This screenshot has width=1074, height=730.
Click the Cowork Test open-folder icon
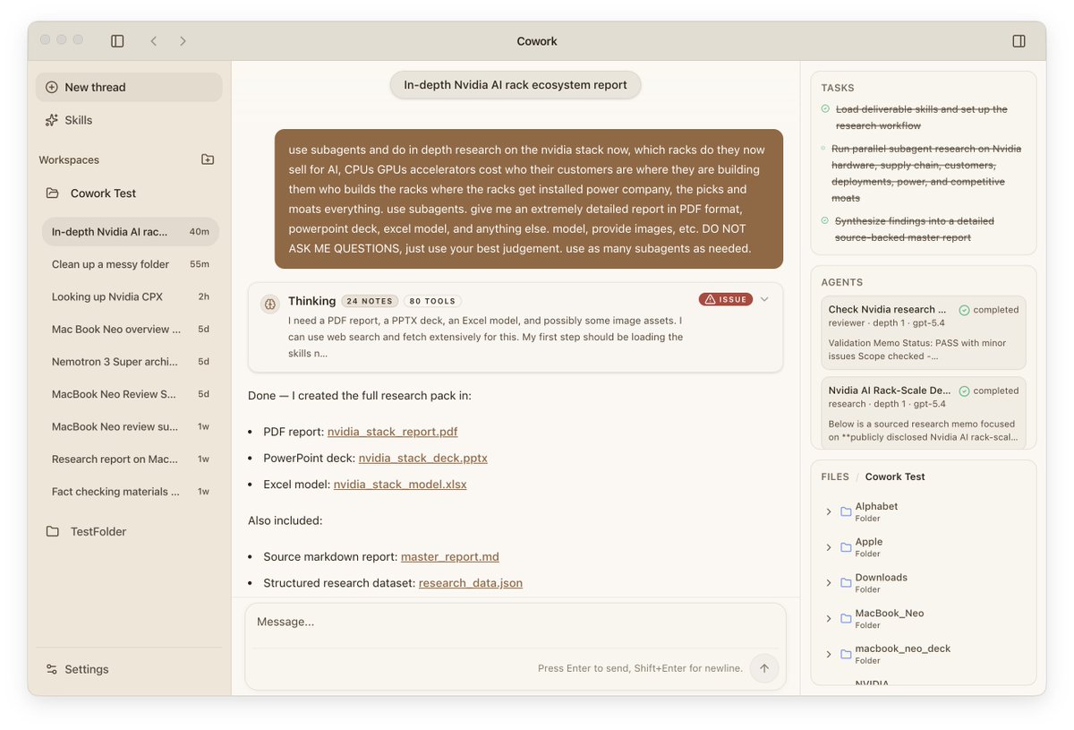coord(53,193)
